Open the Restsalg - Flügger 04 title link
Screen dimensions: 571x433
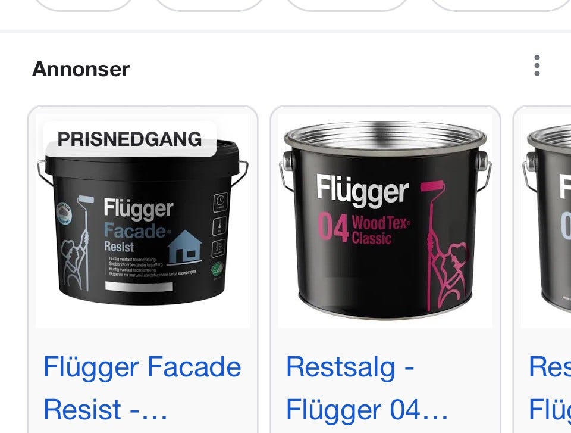pos(367,388)
